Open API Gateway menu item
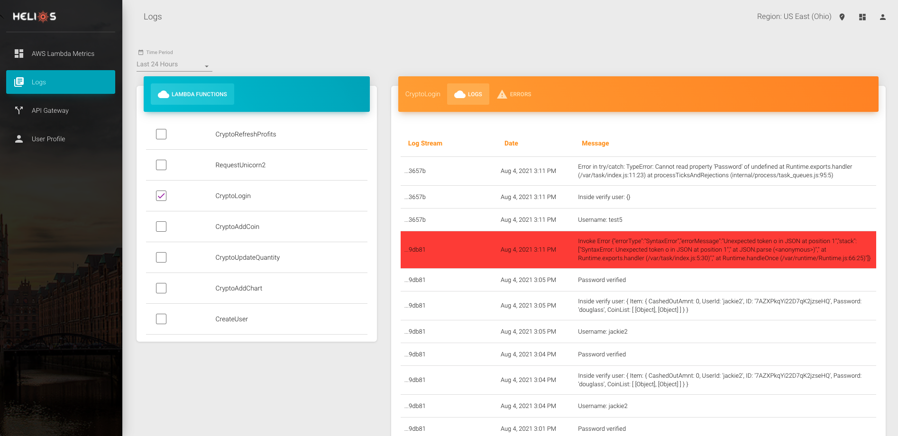 (61, 110)
